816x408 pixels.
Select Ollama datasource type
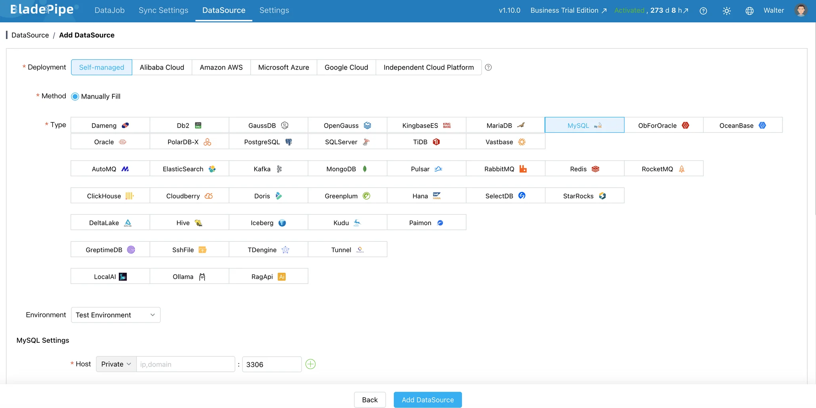(189, 277)
